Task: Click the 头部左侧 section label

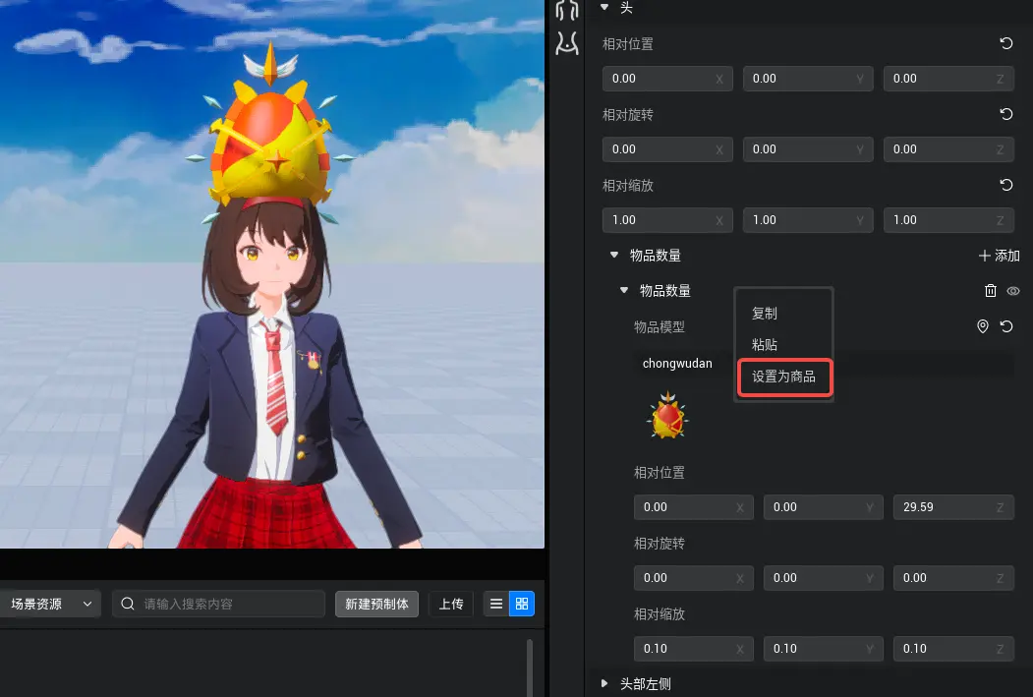Action: 646,684
